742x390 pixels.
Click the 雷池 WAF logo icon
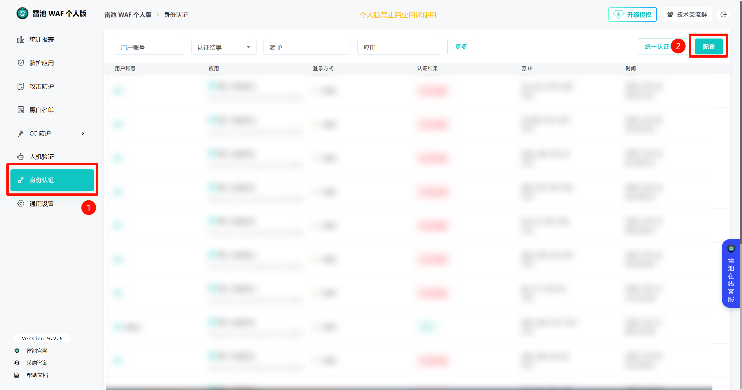coord(22,13)
